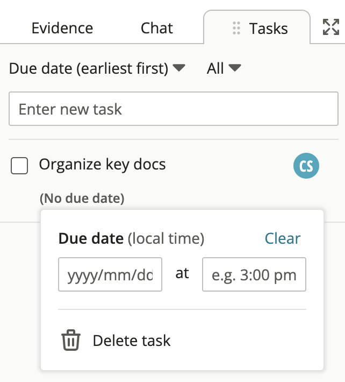
Task: Click the (No due date) text
Action: [82, 199]
